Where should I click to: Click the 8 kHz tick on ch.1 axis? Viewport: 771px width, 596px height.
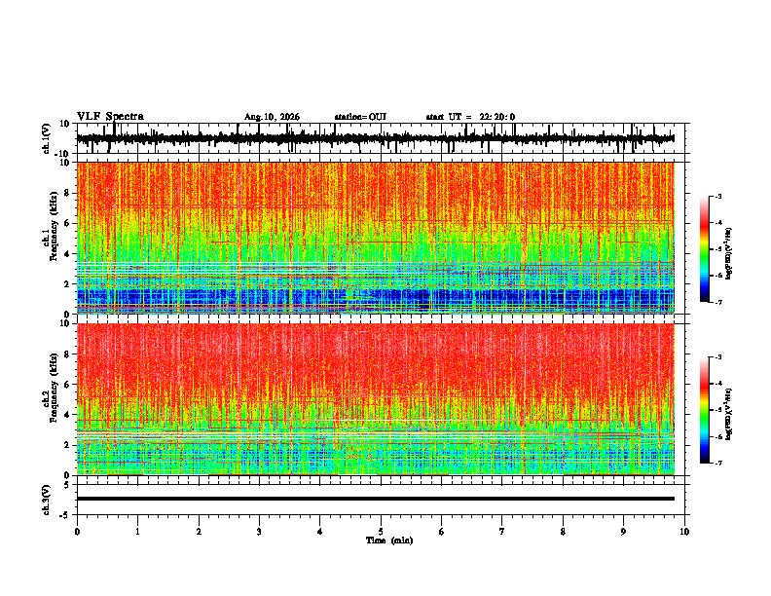pos(68,193)
